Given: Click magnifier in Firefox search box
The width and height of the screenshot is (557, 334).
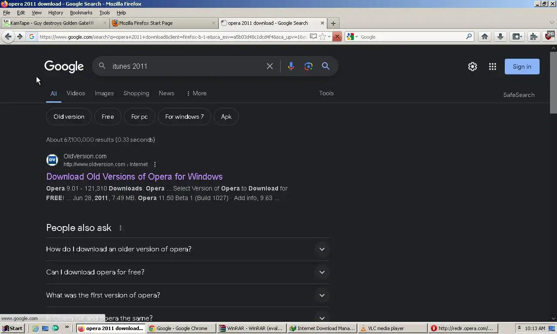Looking at the screenshot, I should [469, 37].
